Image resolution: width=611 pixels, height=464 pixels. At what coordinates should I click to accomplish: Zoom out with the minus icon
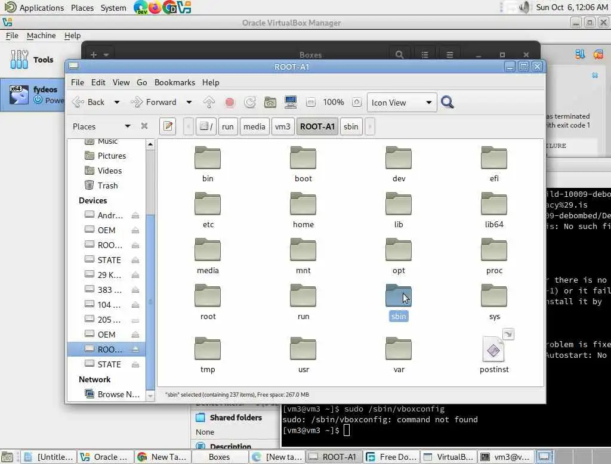click(x=310, y=103)
